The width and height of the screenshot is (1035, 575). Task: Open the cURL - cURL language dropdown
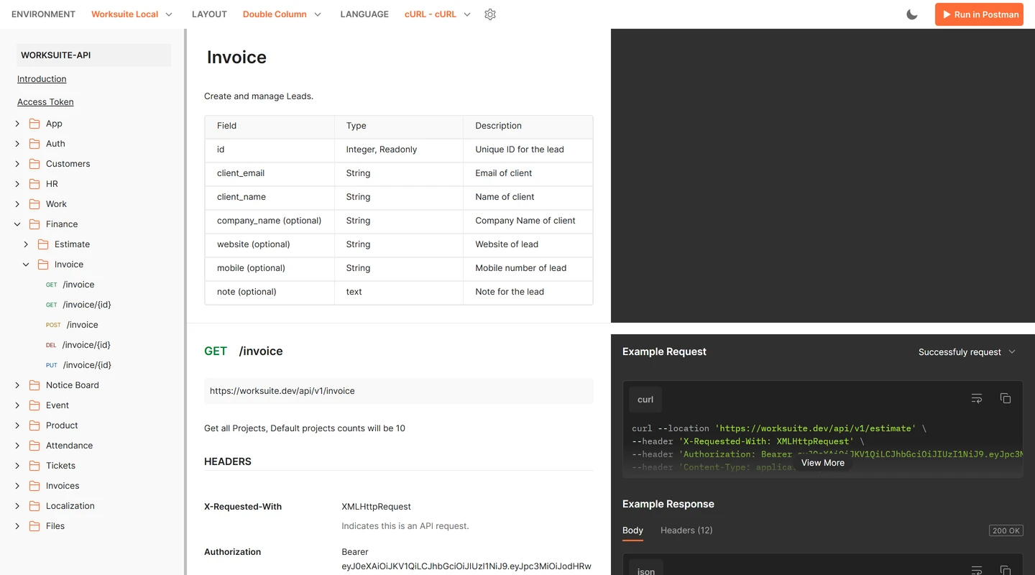click(438, 14)
